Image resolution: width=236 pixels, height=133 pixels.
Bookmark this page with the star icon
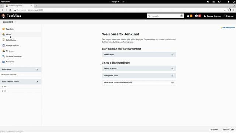[225, 10]
